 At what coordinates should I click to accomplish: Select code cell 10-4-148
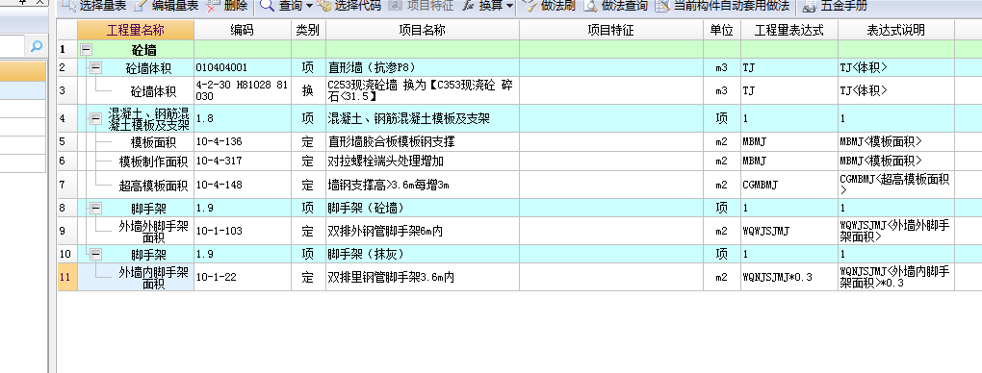(243, 186)
